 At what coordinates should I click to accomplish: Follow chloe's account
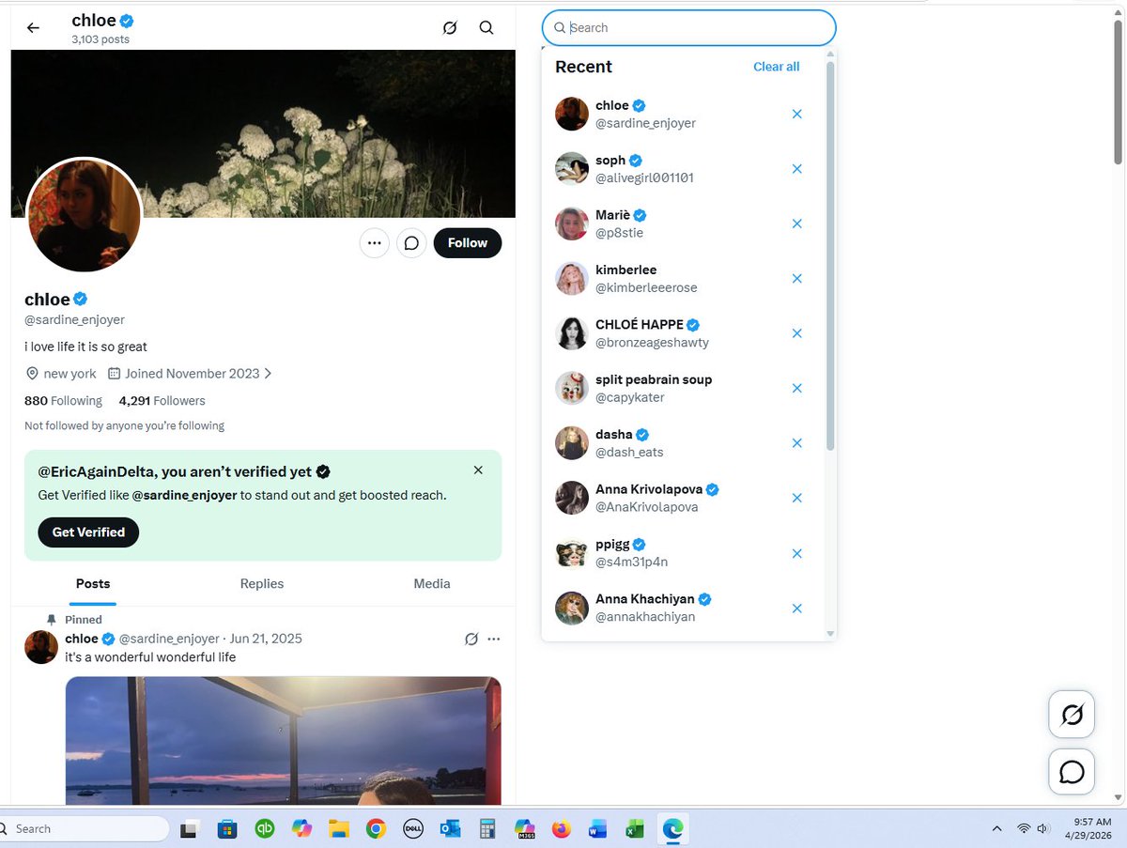point(468,243)
